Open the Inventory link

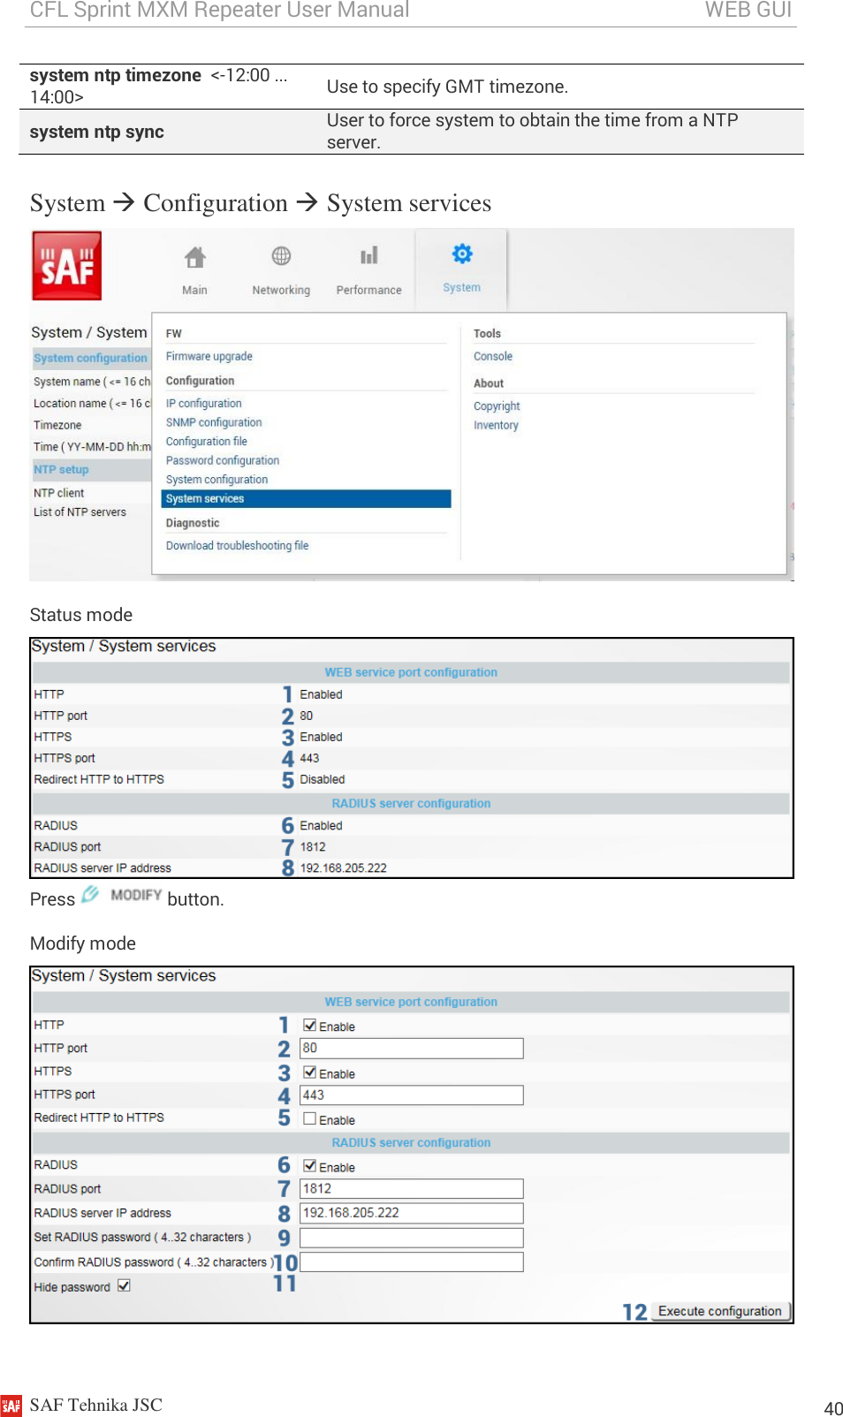[496, 426]
